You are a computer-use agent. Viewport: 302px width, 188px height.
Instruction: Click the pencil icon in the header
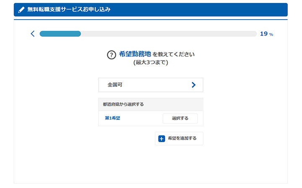pos(21,10)
